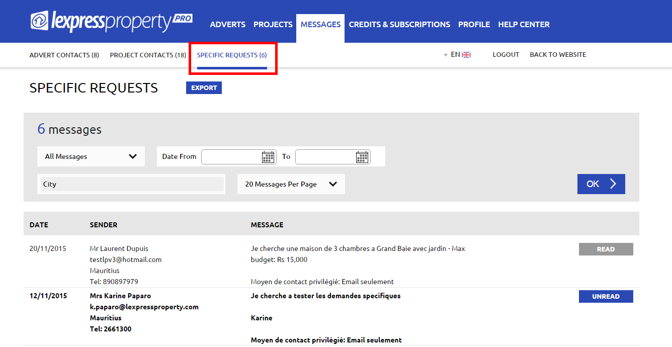The width and height of the screenshot is (672, 347).
Task: Open message about tester les demandes specifiques
Action: click(x=326, y=296)
